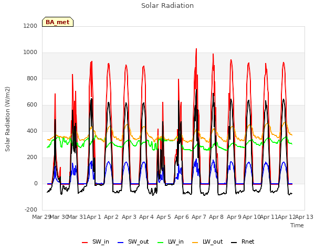Screen dimensions: 336x252
Task: Click the 200 y-axis tick label
Action: click(32, 157)
